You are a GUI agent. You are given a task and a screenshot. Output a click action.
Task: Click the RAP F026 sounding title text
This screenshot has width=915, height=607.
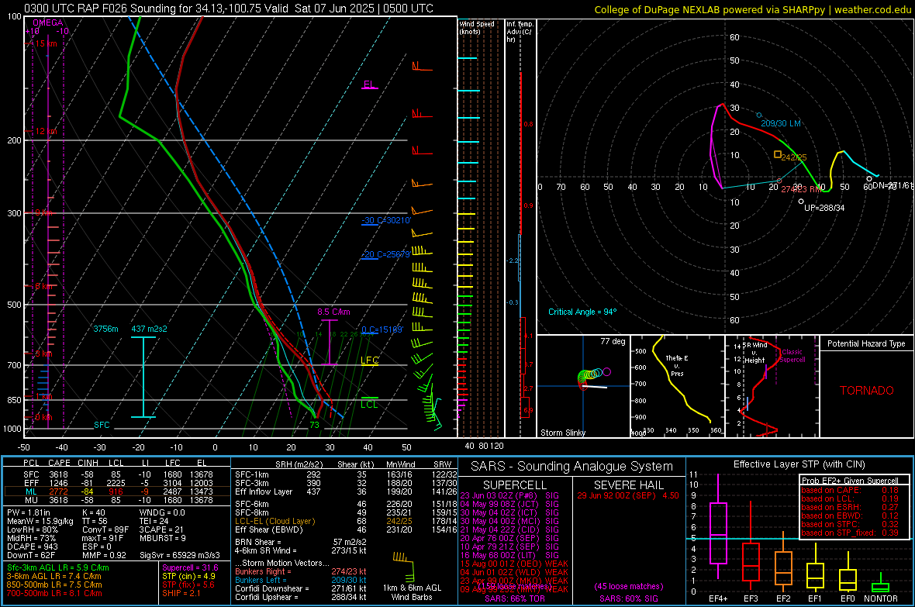(x=229, y=9)
